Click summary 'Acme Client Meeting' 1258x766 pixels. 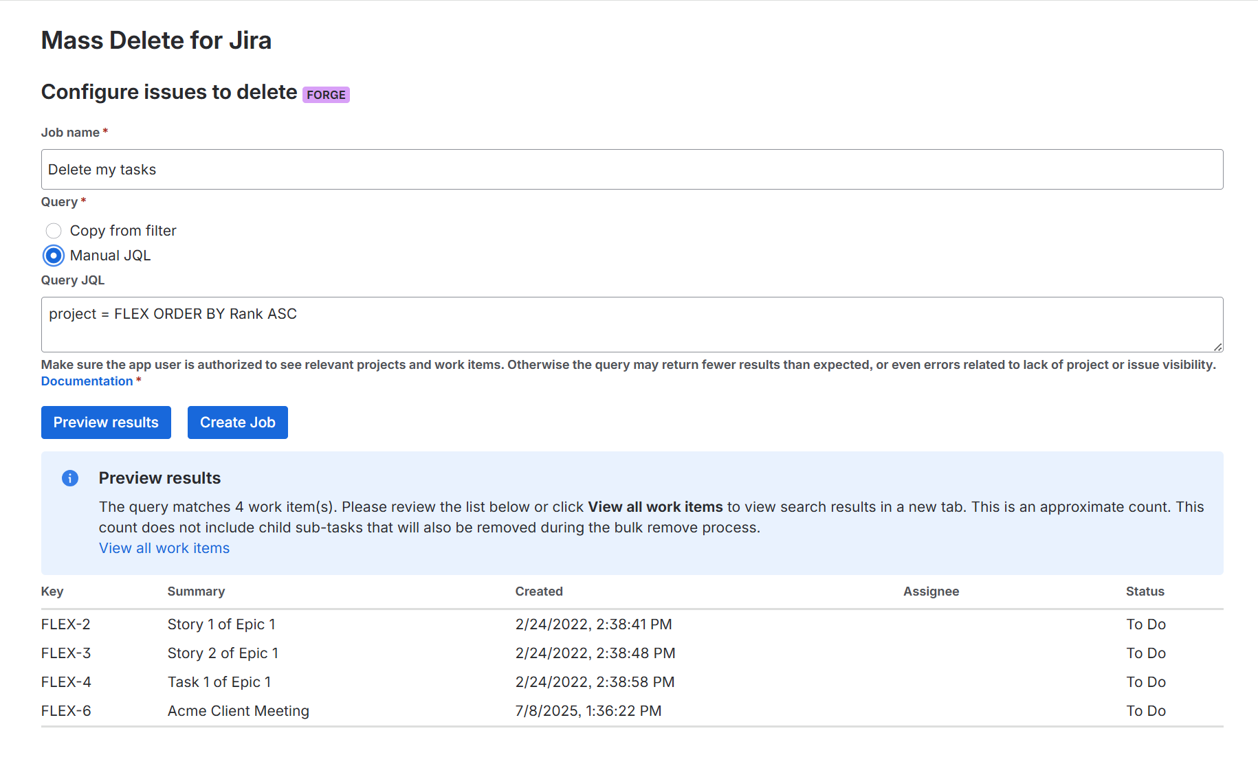coord(239,711)
